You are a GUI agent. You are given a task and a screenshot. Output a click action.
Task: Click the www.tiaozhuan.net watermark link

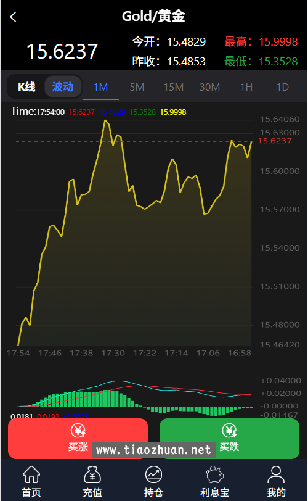(x=153, y=450)
